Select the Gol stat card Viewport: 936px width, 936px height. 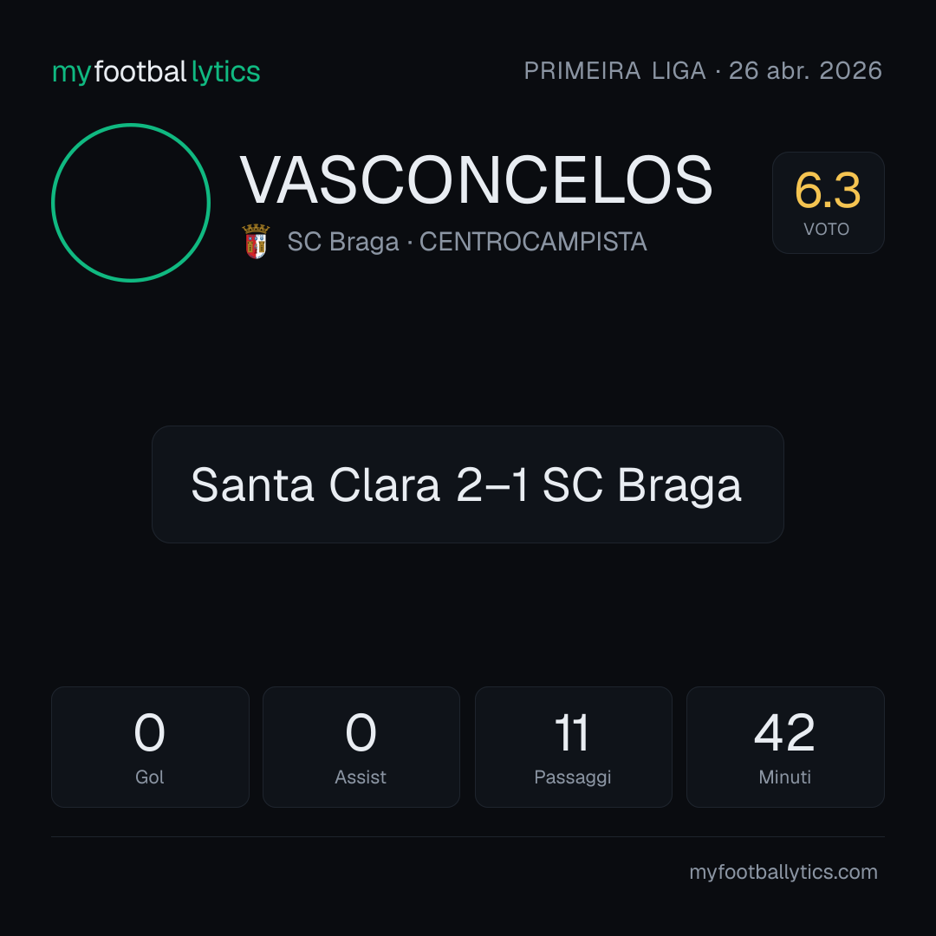click(x=150, y=747)
